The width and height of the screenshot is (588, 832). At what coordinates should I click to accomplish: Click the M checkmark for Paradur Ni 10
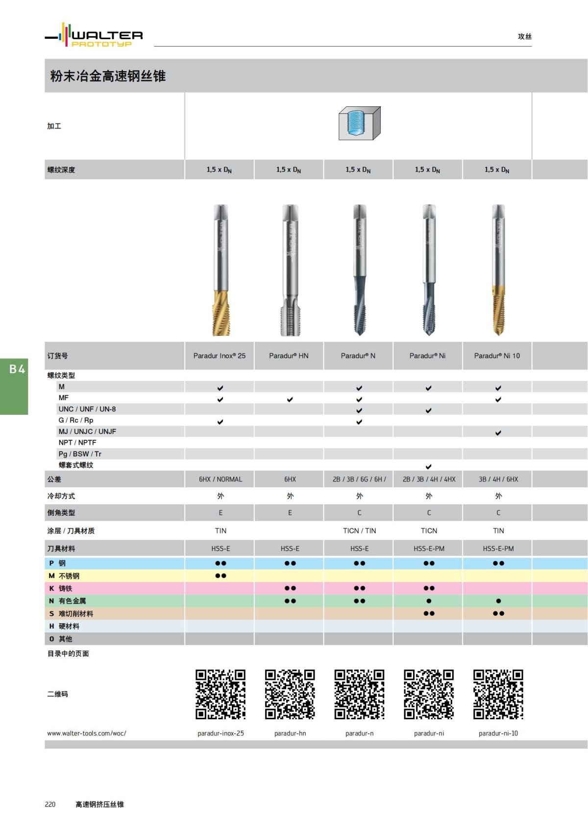[x=498, y=388]
